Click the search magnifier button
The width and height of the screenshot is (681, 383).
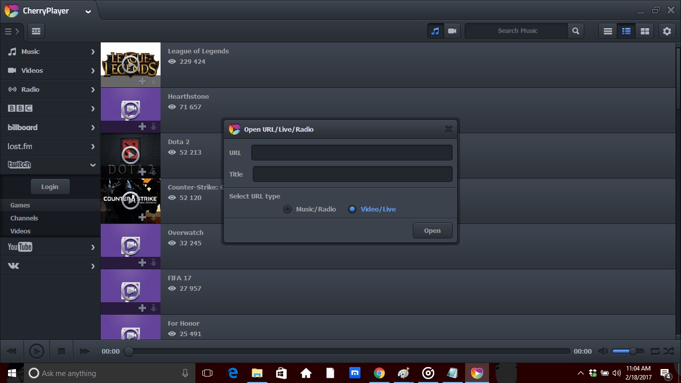575,31
